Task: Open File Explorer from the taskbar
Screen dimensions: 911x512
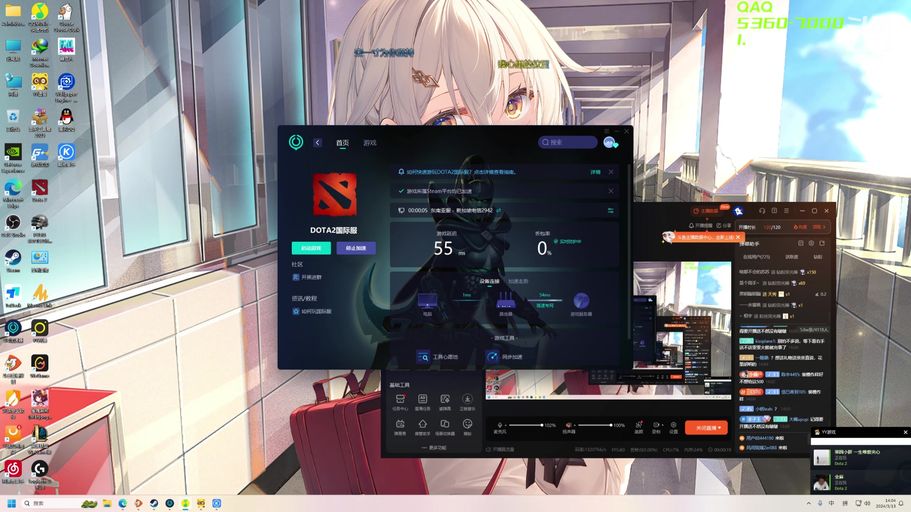Action: pos(107,503)
